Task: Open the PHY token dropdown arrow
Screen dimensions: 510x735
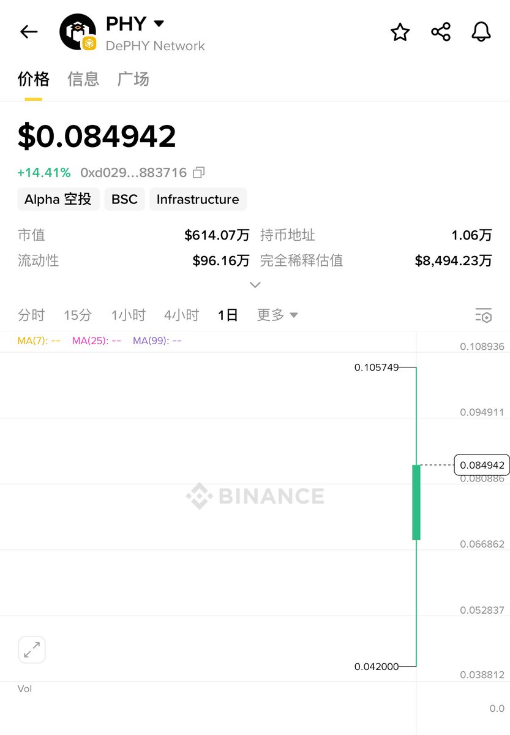Action: click(x=159, y=24)
